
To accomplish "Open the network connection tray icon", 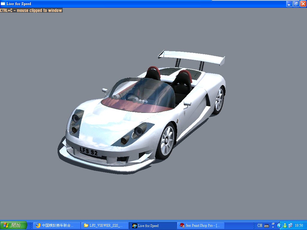I will 290,226.
